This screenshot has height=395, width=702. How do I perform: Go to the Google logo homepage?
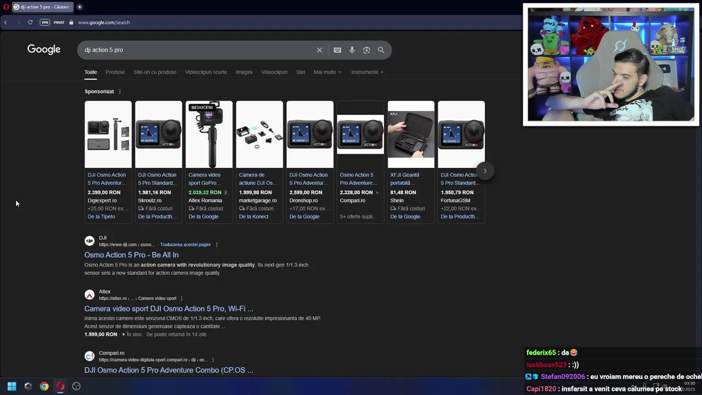pos(44,50)
